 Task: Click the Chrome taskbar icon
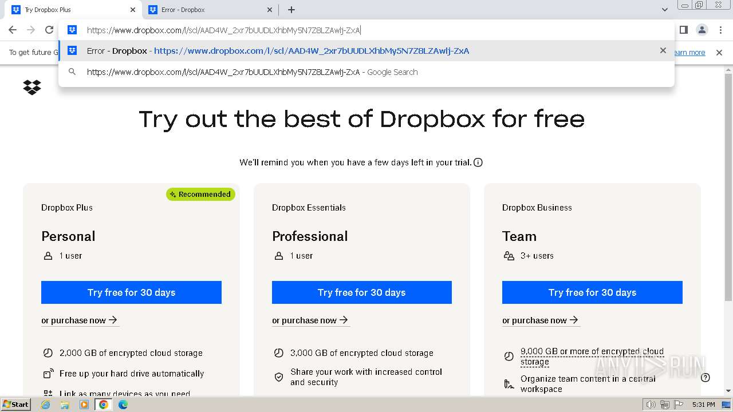[x=104, y=405]
